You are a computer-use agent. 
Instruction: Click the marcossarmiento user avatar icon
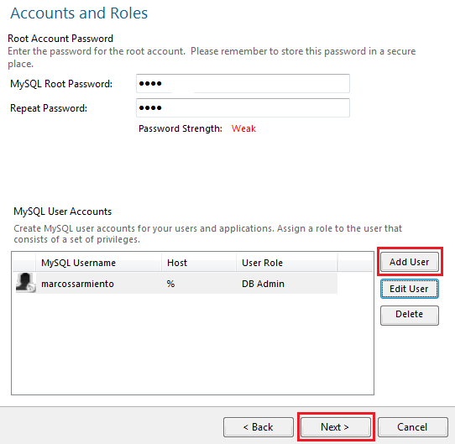25,282
